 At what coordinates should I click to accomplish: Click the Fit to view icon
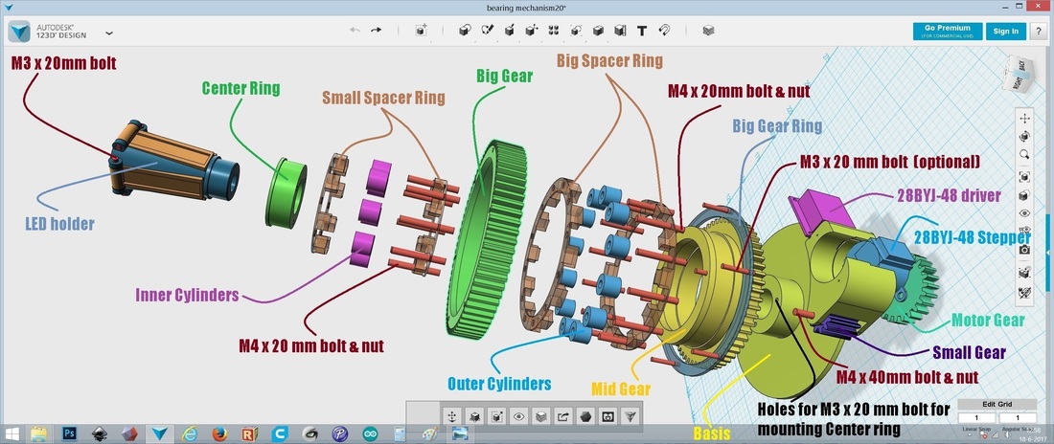pos(1024,177)
